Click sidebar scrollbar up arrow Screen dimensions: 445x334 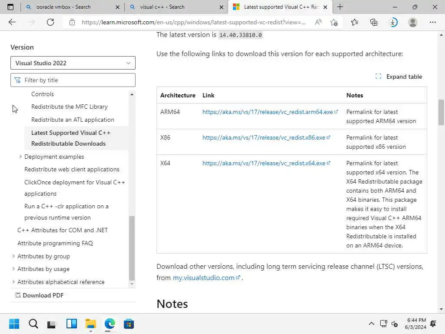(132, 94)
